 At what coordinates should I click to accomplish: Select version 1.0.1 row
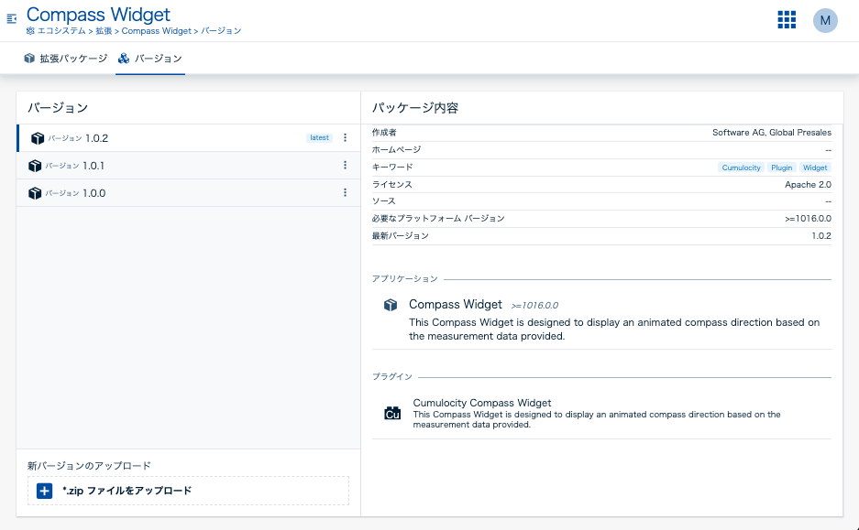189,165
